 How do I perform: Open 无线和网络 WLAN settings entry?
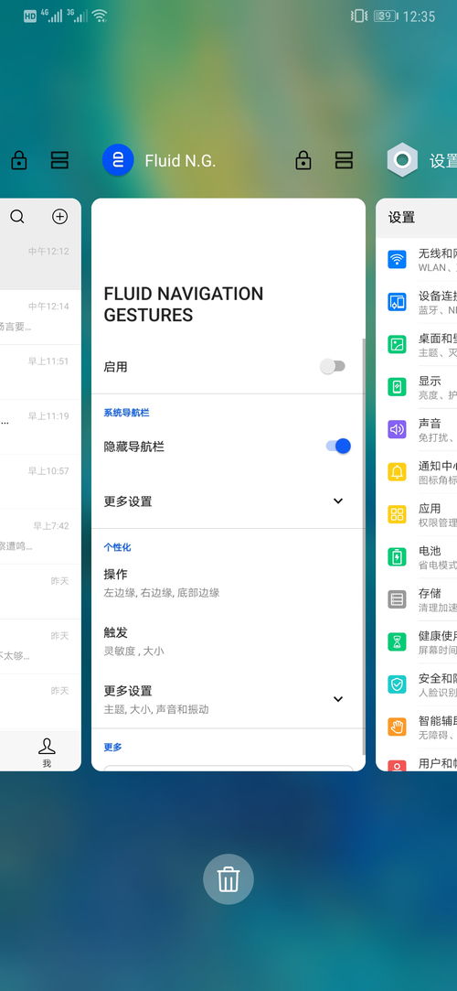pyautogui.click(x=417, y=259)
